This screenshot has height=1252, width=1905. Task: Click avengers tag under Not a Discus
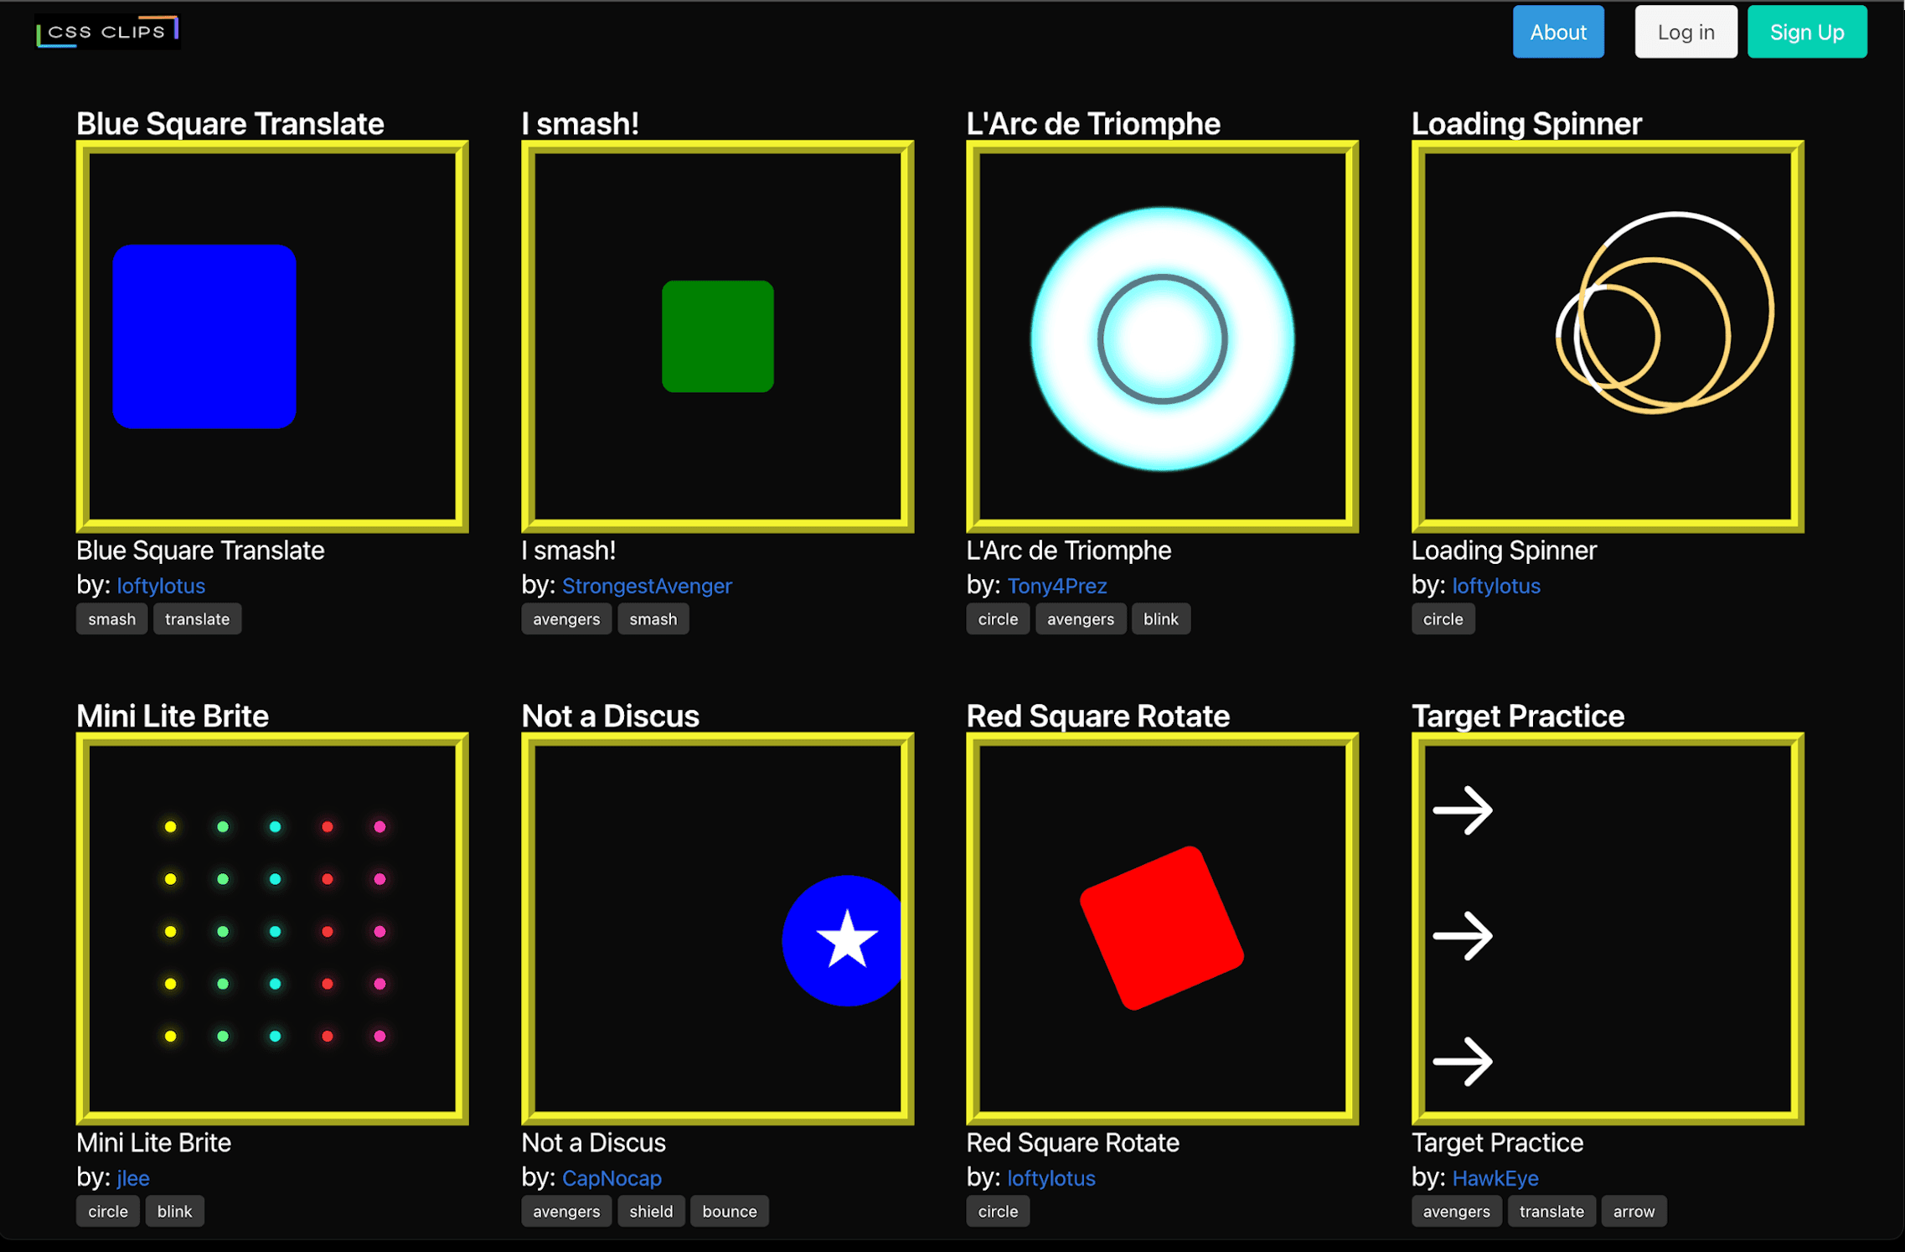[566, 1212]
